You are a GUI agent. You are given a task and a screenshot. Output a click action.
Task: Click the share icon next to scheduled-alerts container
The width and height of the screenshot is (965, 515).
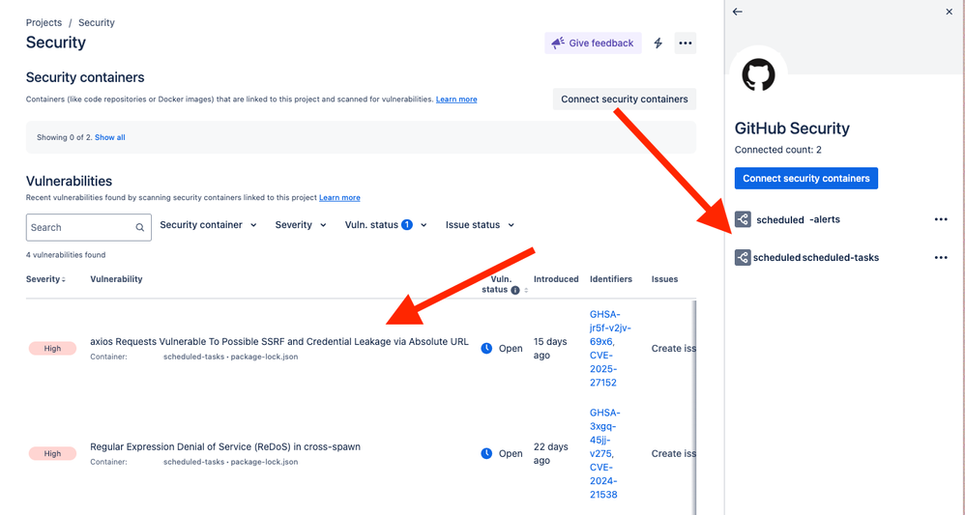[743, 219]
